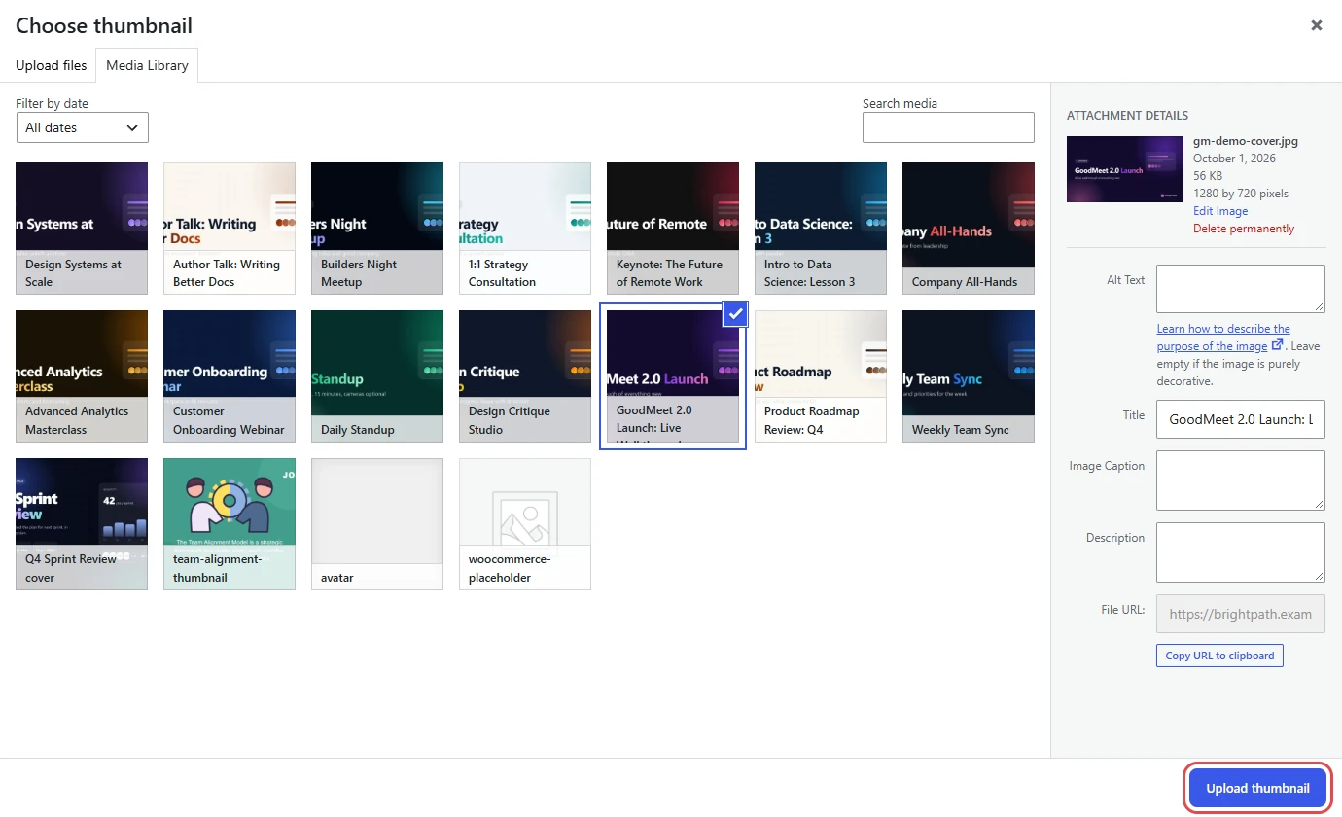Close the Choose thumbnail dialog

[x=1316, y=25]
